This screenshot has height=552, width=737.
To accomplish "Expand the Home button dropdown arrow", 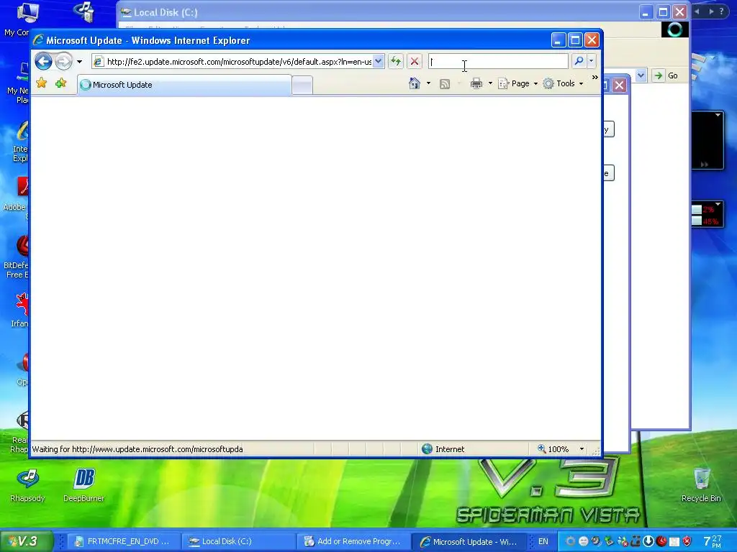I will click(428, 83).
